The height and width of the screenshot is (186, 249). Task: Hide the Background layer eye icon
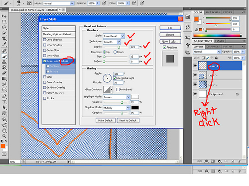click(195, 94)
